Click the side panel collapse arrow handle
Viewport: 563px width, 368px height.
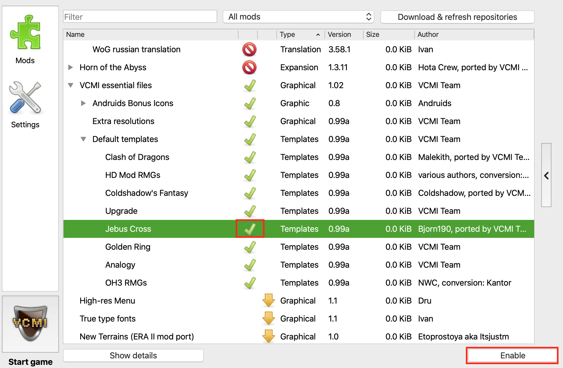(x=546, y=175)
